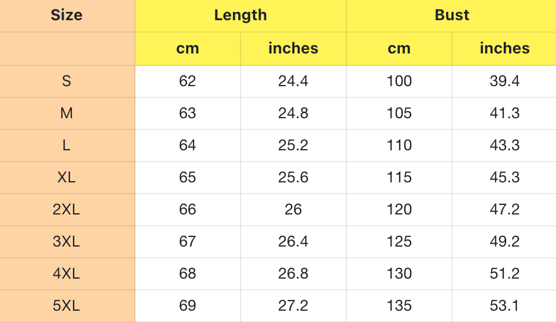Select the 53.1 inches bust cell
The width and height of the screenshot is (556, 322).
tap(504, 306)
